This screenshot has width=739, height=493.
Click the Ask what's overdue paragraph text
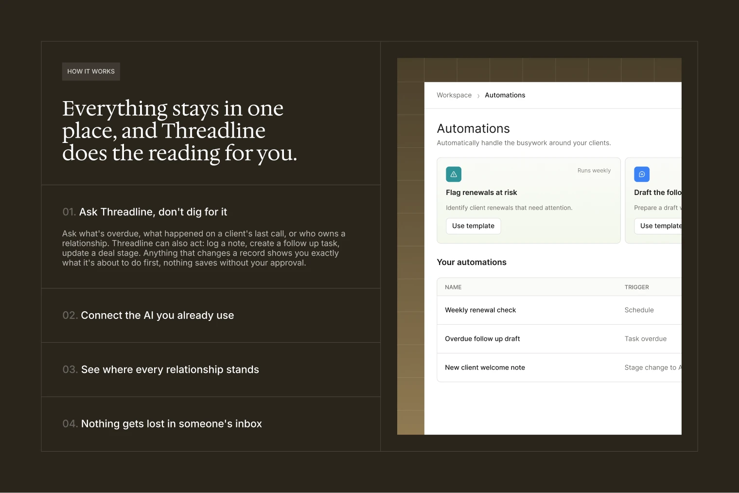[204, 248]
